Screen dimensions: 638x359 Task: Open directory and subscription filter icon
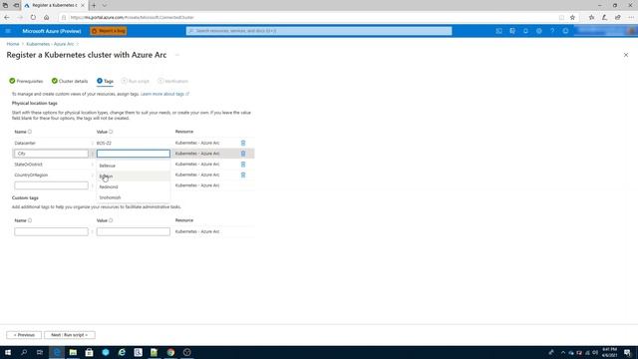[x=512, y=31]
